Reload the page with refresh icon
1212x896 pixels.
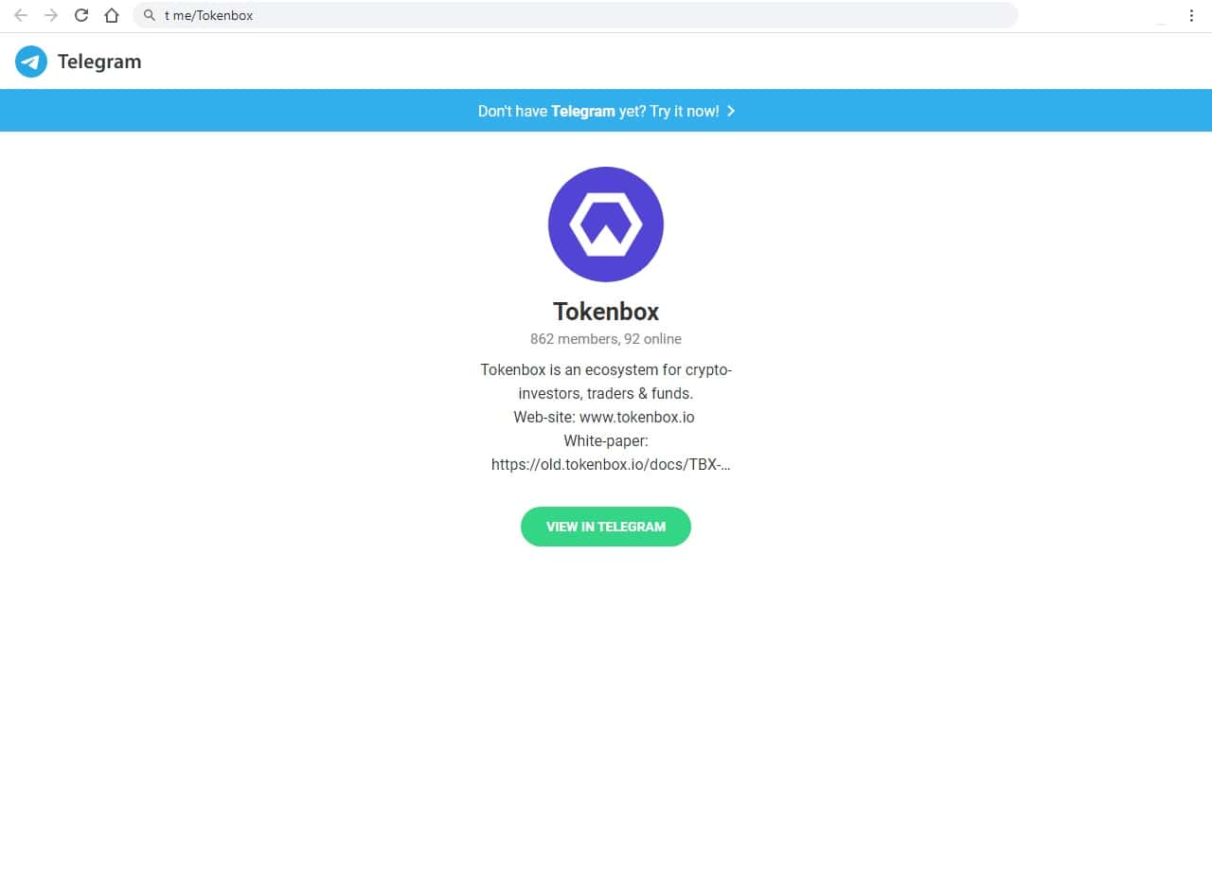[81, 15]
